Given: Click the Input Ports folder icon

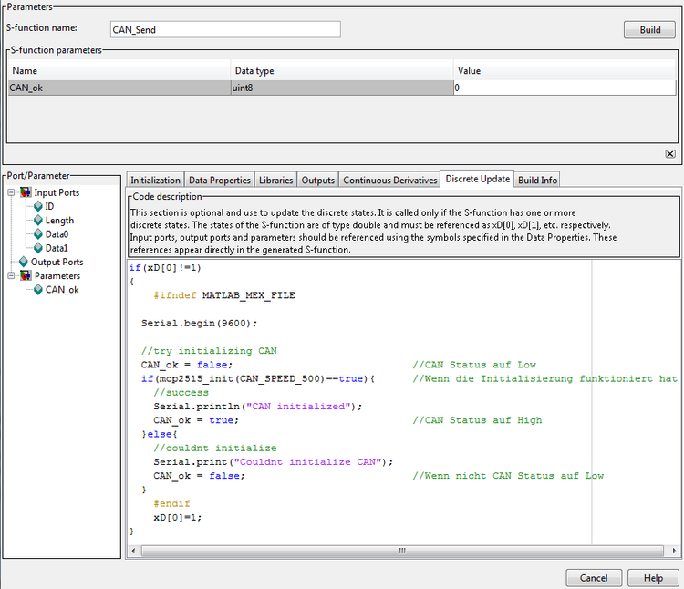Looking at the screenshot, I should [x=26, y=193].
